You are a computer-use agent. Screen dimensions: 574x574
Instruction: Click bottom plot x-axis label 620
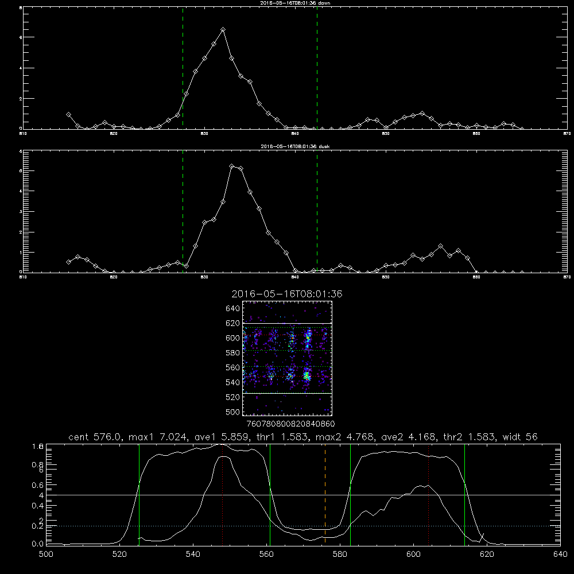coord(487,554)
